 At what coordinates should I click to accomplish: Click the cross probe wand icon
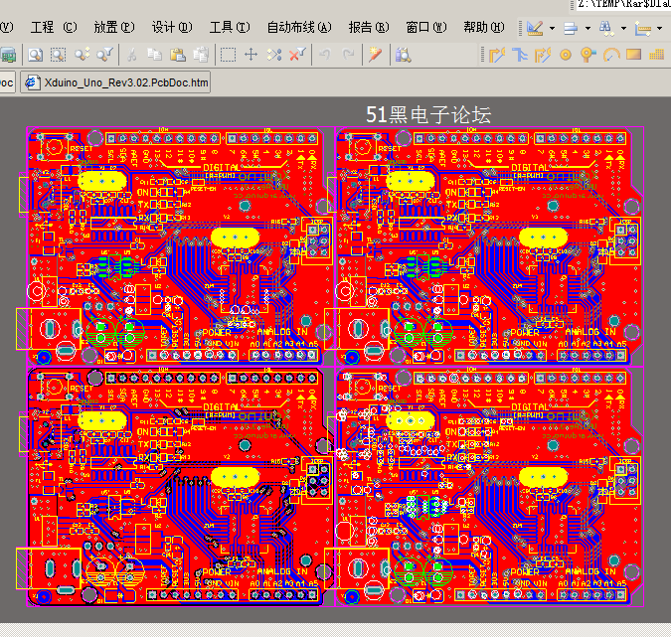pos(375,55)
